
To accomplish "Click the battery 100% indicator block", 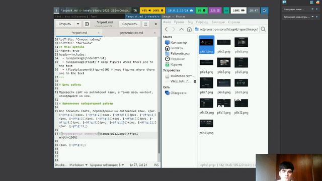I will tap(238, 10).
